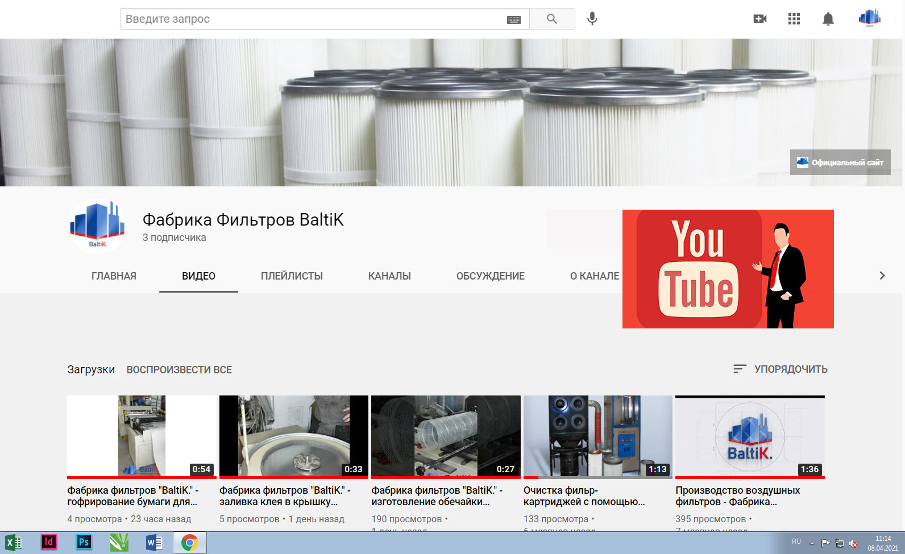Click ВОСПРОИЗВЕСТИ ВСЕ button
This screenshot has height=554, width=905.
[179, 370]
